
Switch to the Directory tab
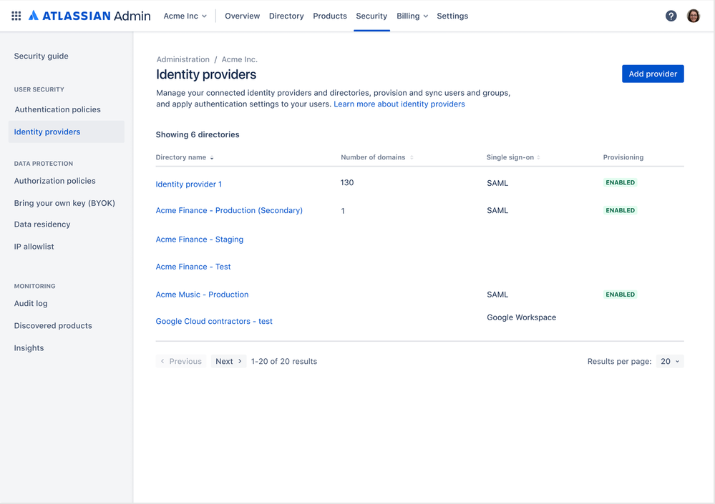point(286,16)
